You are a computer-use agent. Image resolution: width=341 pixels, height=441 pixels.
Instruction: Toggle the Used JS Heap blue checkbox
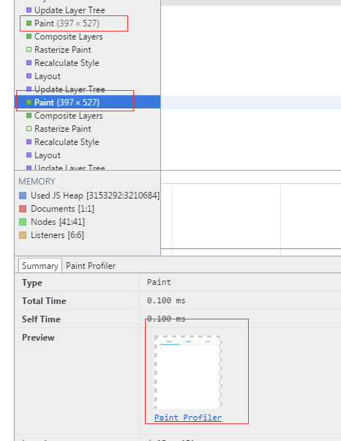click(23, 196)
